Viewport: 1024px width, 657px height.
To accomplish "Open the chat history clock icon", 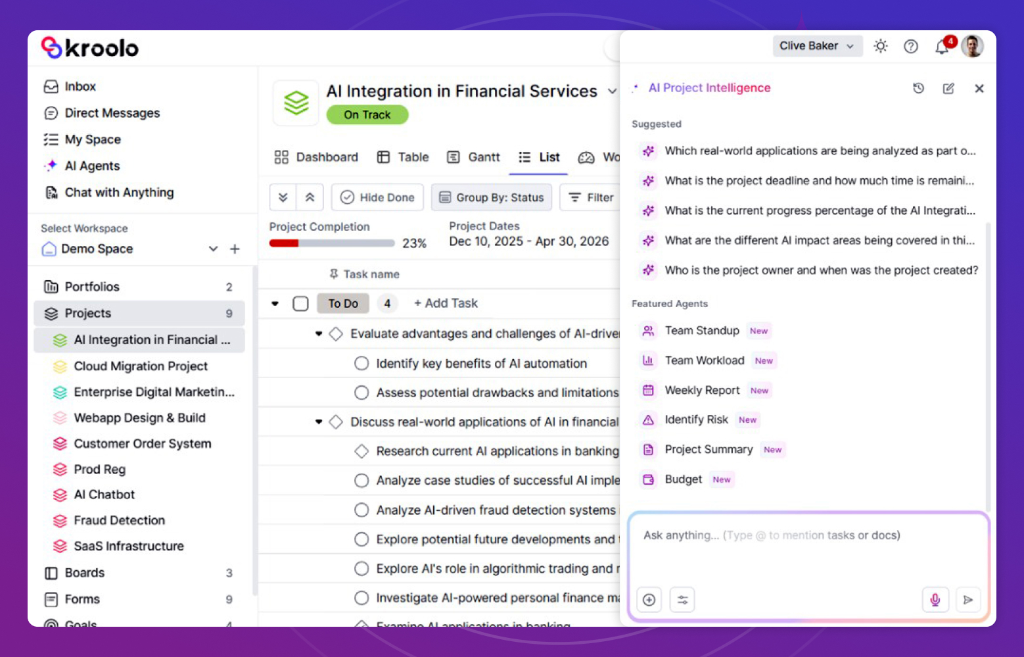I will (x=918, y=88).
